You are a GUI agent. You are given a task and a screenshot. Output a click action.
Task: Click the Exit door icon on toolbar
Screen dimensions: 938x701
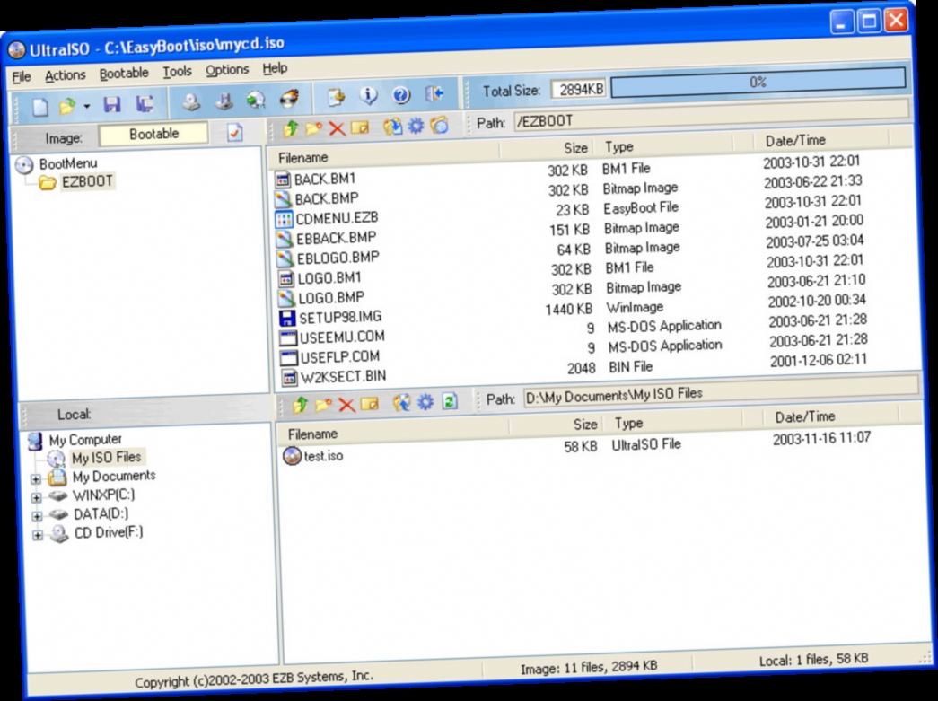point(434,94)
